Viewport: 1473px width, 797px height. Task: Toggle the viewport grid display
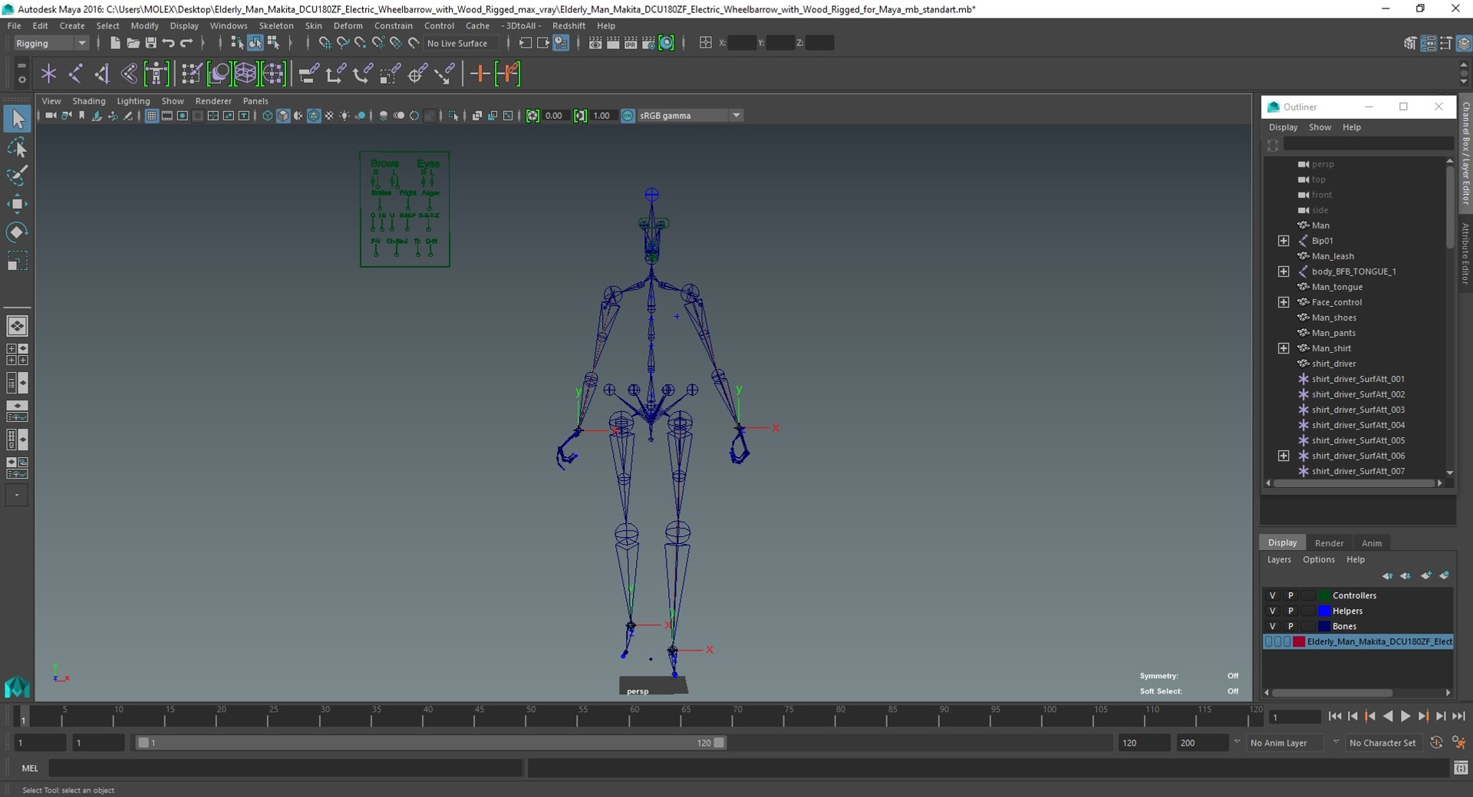152,116
